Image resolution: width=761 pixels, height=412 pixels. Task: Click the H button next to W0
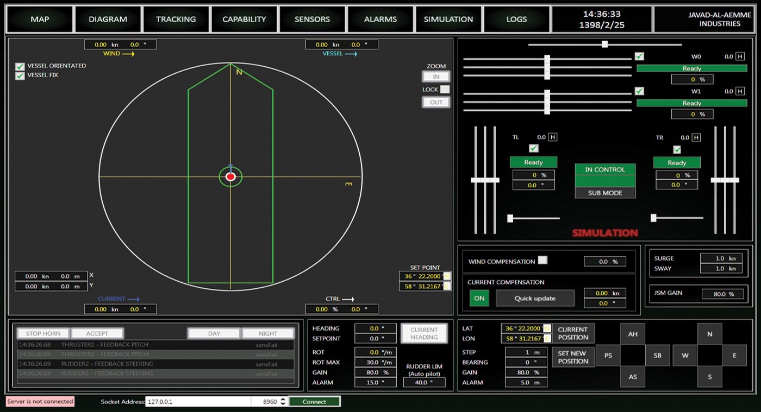coord(740,56)
